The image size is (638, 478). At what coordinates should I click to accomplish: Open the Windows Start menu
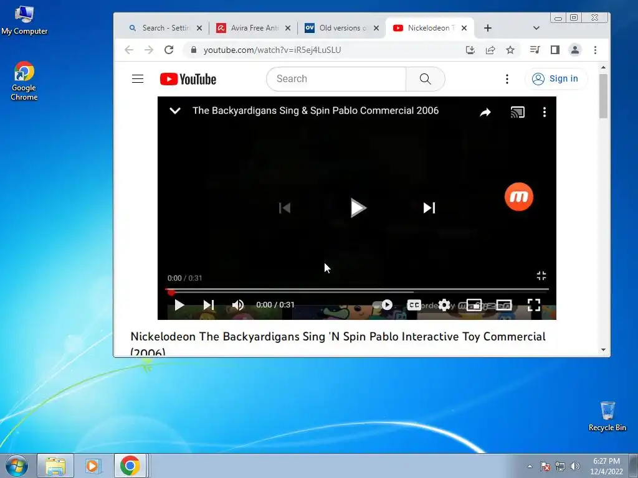[16, 466]
